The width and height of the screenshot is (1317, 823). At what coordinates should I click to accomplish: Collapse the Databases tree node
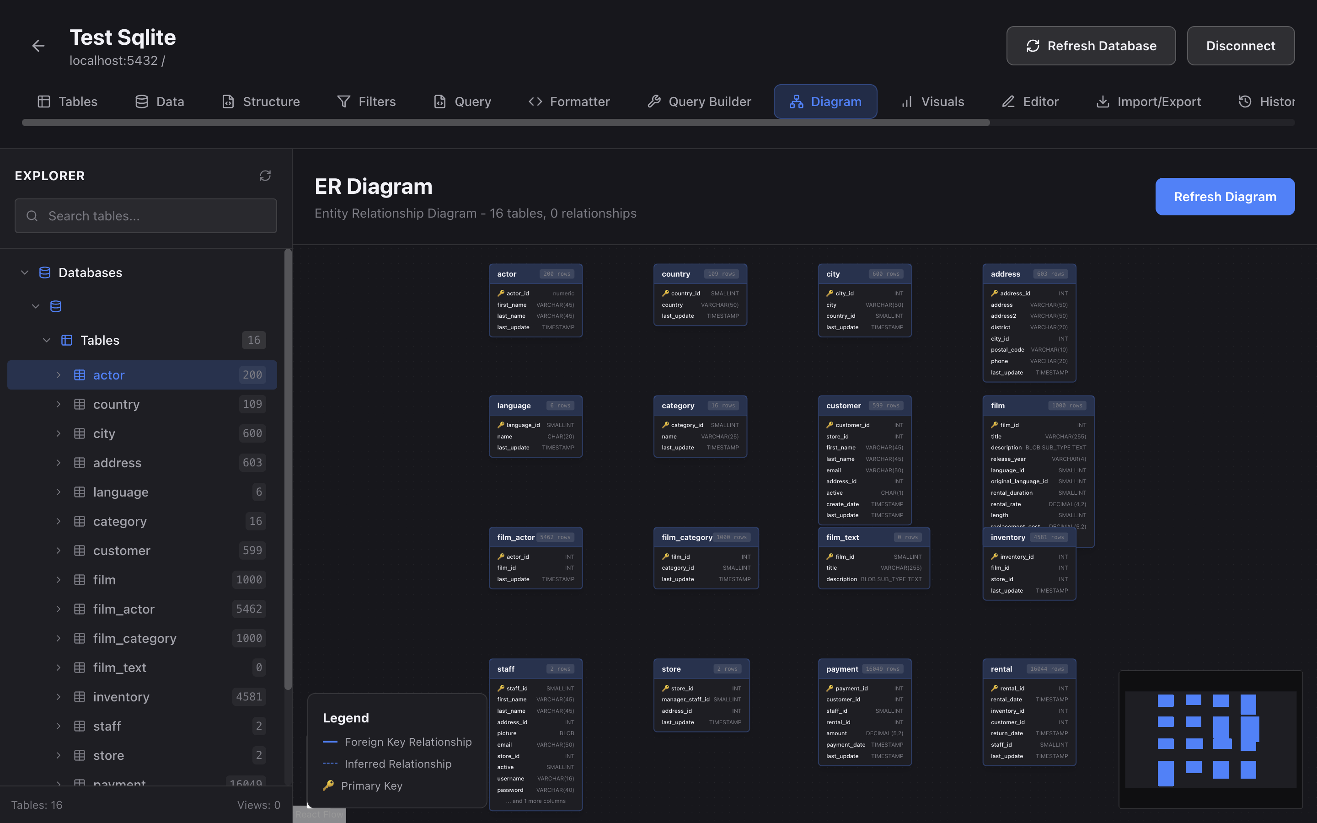tap(25, 273)
